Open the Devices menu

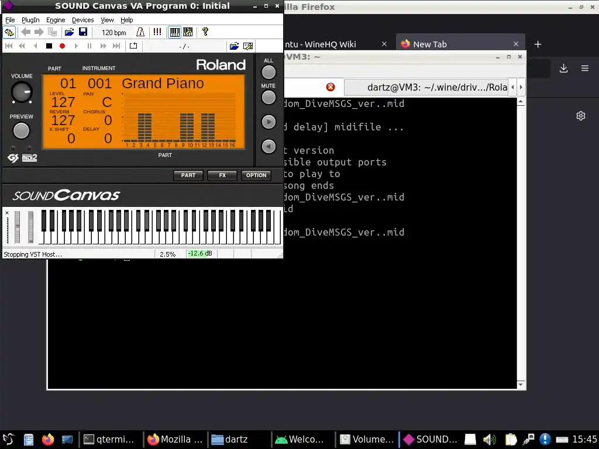(82, 20)
